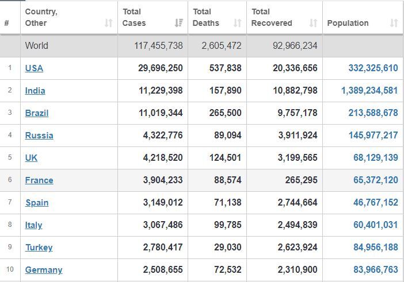Click Brazil population 213,588,678 link
Screen dimensions: 404x282
pos(373,113)
